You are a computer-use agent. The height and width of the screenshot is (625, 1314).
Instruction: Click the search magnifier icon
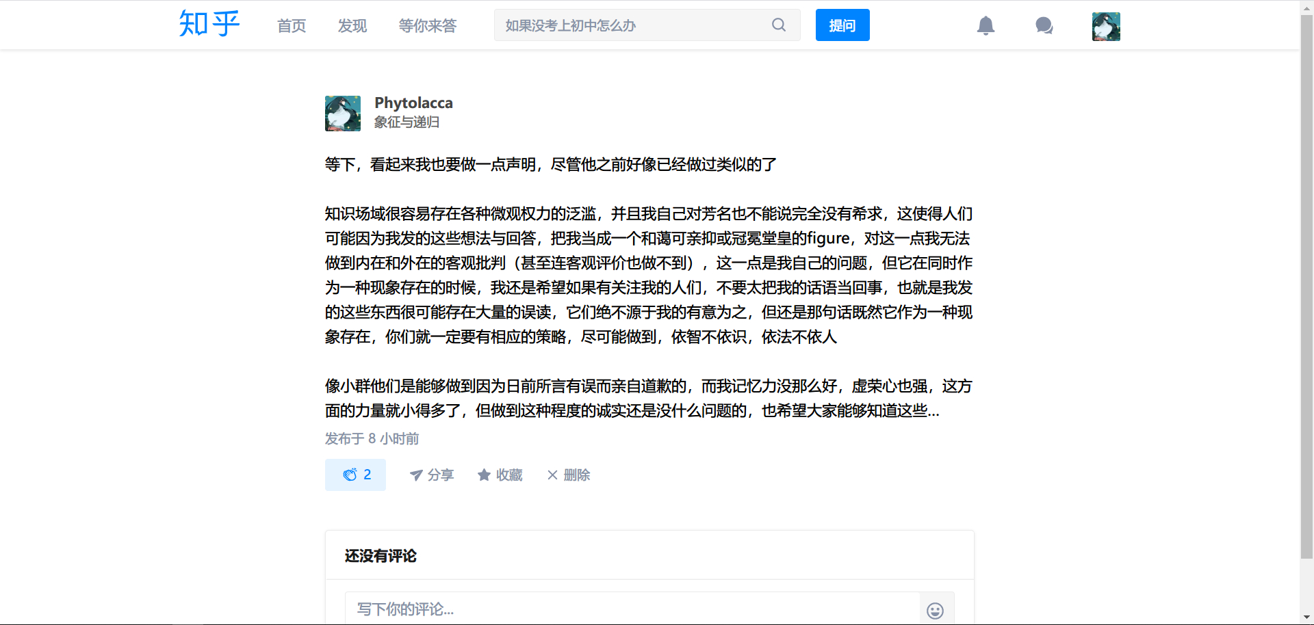779,25
